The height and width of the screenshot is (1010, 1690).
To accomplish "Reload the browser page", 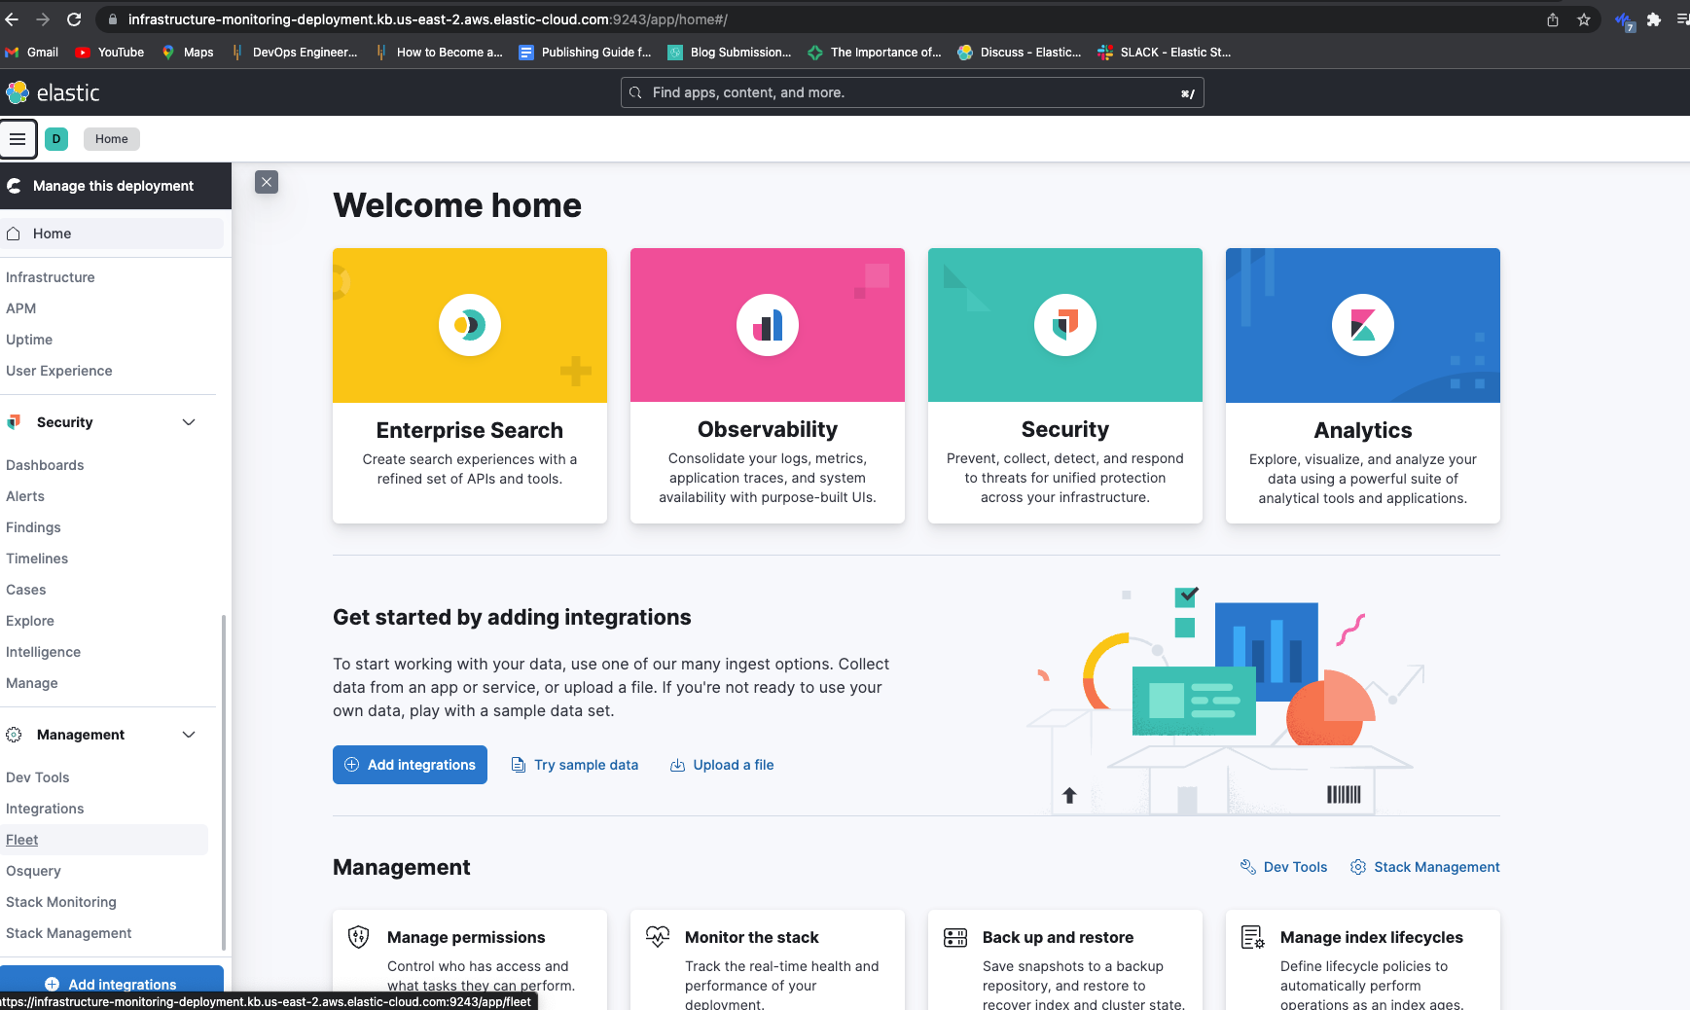I will tap(74, 19).
